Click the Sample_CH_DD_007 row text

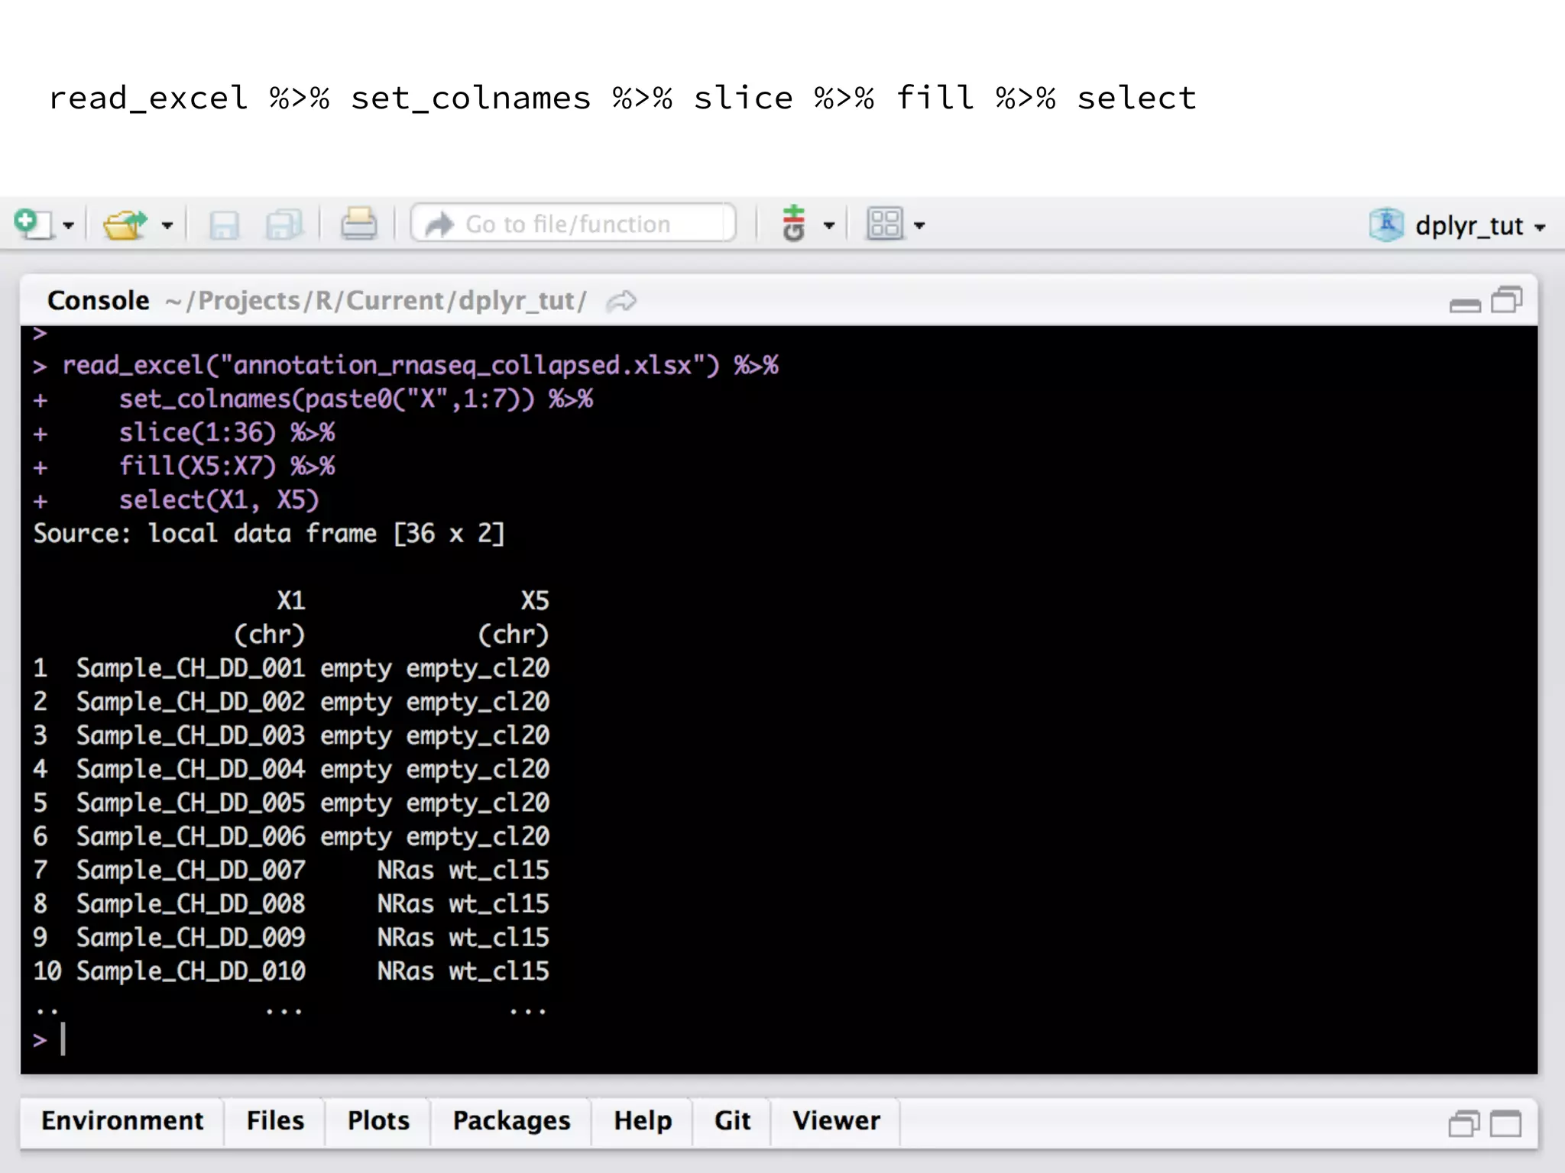(191, 870)
